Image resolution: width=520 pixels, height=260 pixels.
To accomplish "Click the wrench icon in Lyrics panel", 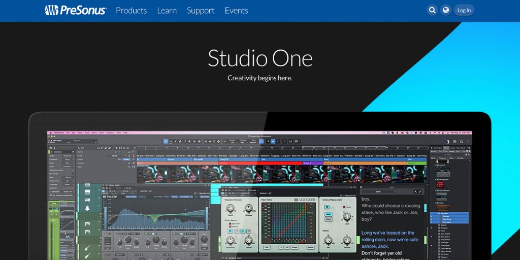I will (415, 191).
